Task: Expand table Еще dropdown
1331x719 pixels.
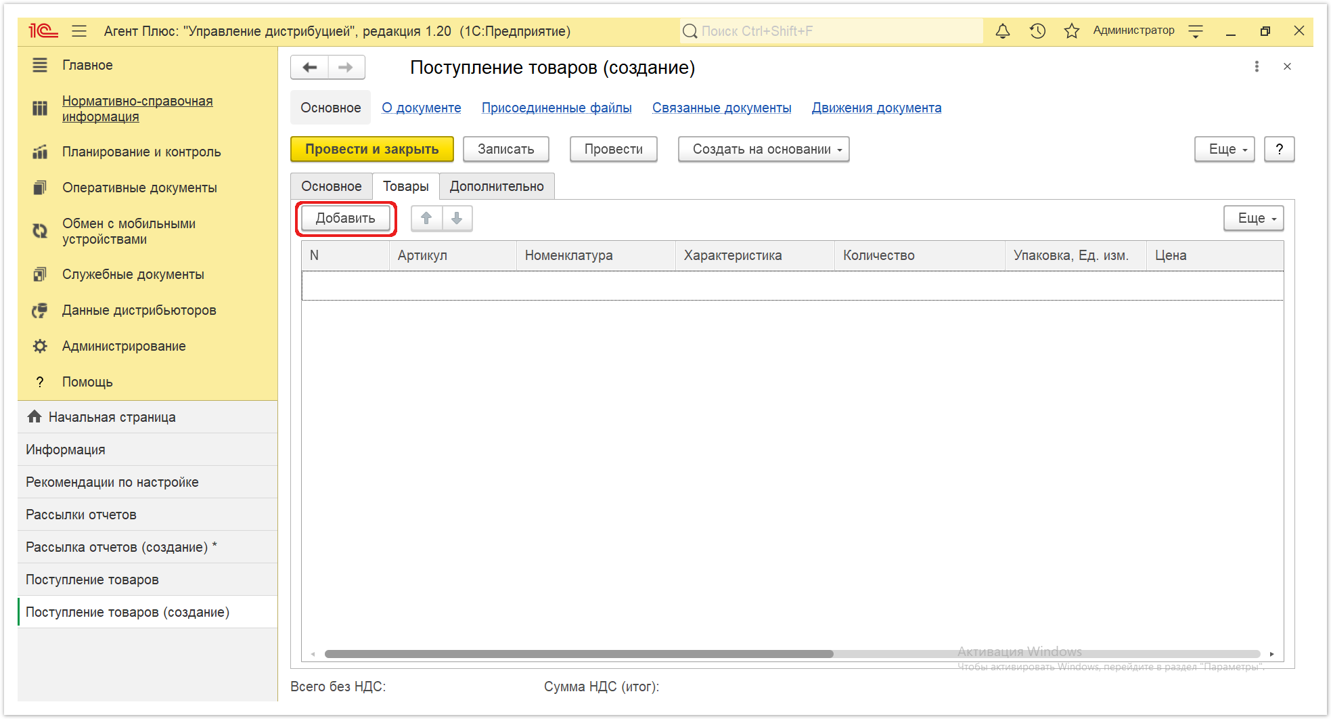Action: (1253, 218)
